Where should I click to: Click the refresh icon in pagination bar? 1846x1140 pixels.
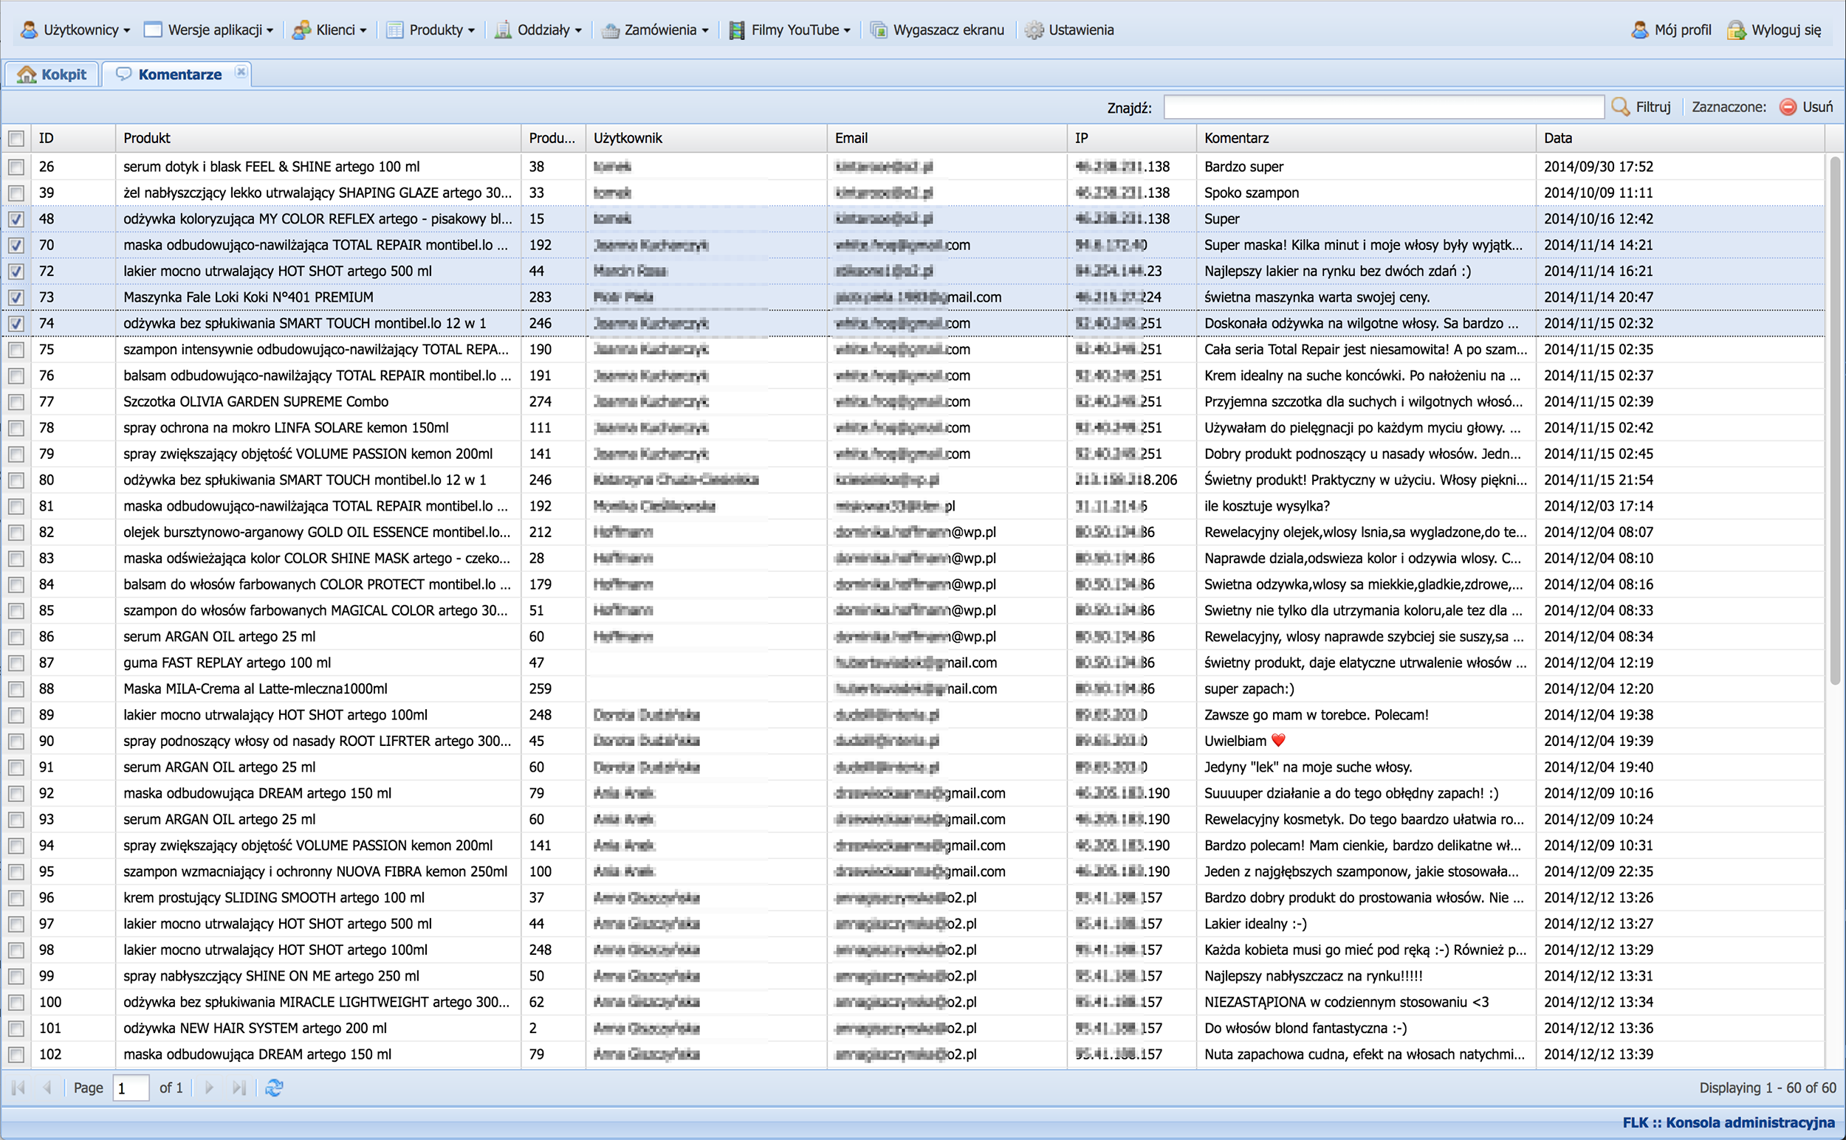(274, 1087)
